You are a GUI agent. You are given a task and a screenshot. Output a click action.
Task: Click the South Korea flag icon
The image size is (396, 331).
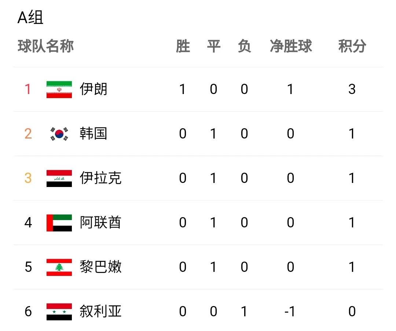pos(59,134)
